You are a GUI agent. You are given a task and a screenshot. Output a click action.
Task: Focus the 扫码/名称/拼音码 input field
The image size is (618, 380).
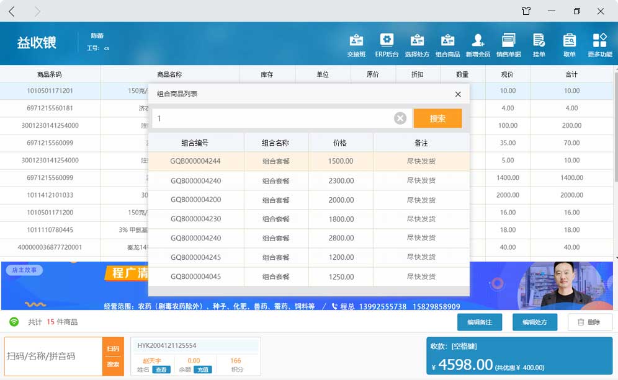(x=53, y=356)
